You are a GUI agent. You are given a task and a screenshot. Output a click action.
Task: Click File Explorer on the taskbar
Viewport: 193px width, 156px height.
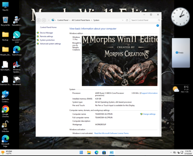click(x=89, y=153)
